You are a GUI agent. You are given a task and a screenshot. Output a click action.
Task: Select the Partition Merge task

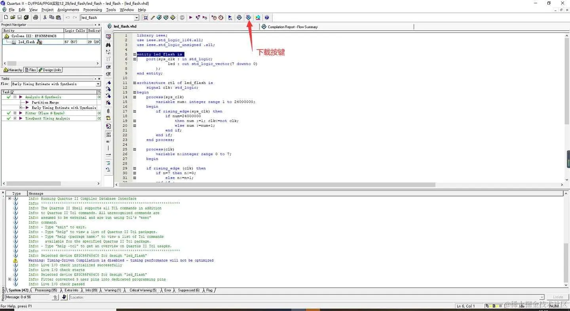(x=45, y=102)
